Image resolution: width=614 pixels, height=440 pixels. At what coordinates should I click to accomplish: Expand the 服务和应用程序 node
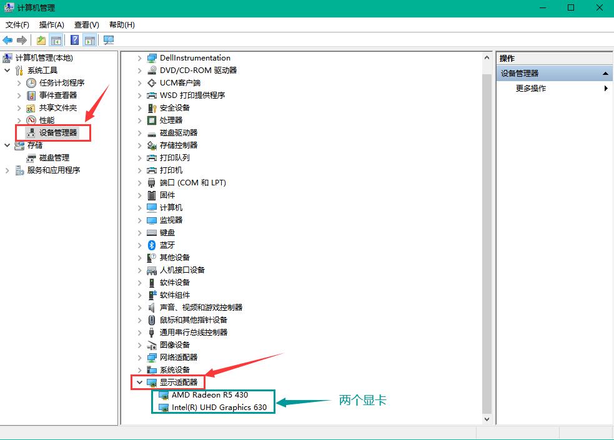pos(7,170)
